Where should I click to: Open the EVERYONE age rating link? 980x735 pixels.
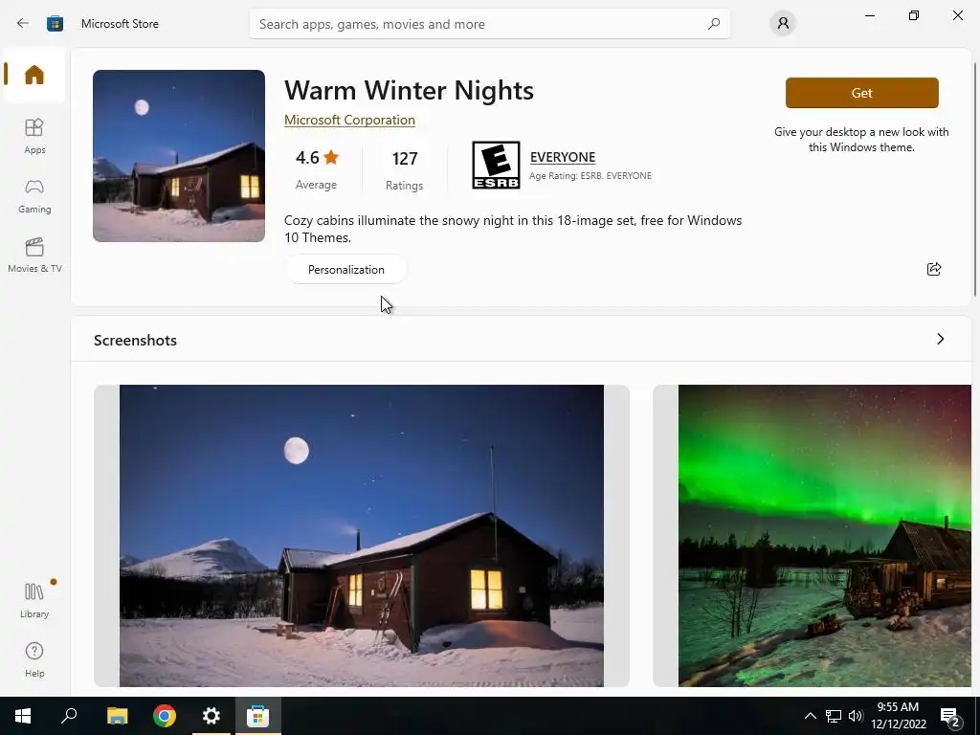563,157
